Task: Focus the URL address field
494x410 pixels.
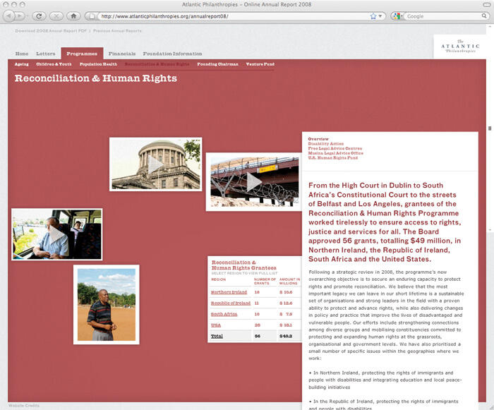Action: click(x=233, y=16)
